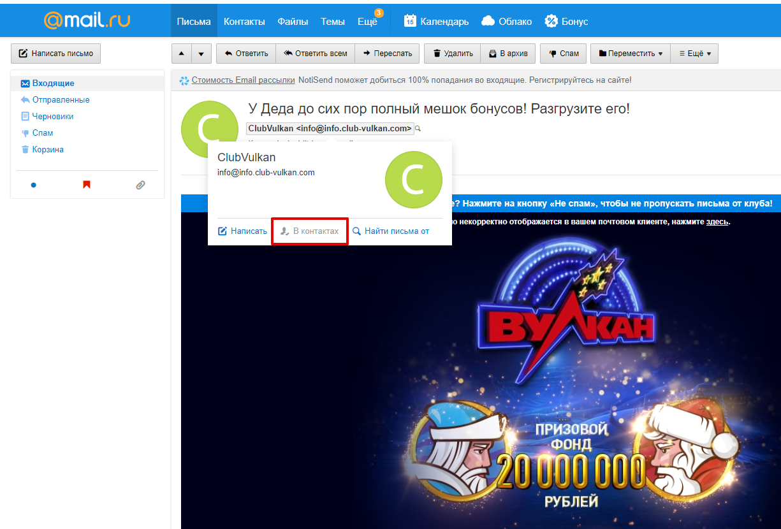
Task: Forward the message with Переслать
Action: [388, 54]
